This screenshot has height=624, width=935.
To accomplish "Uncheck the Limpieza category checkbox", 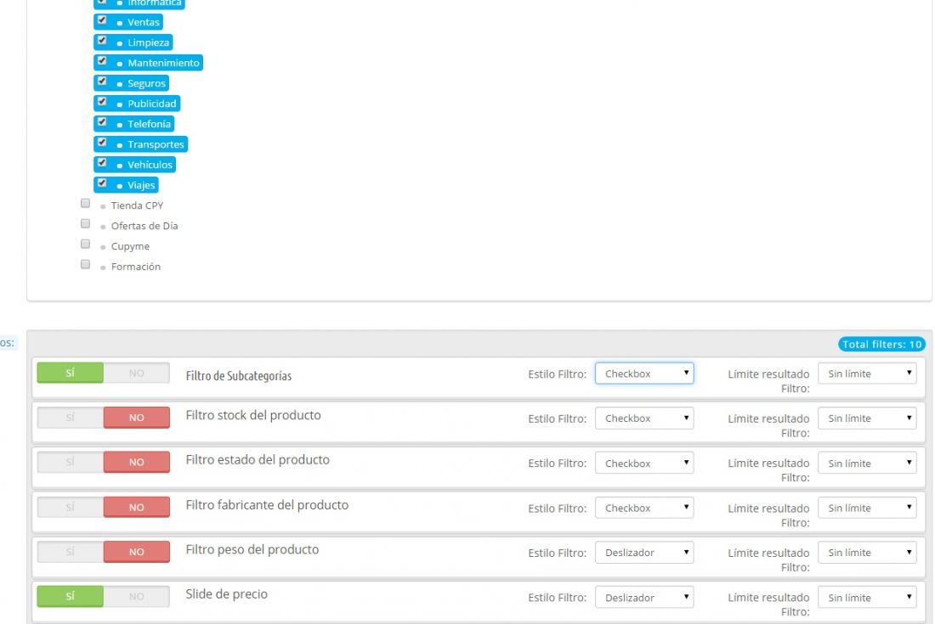I will tap(102, 41).
